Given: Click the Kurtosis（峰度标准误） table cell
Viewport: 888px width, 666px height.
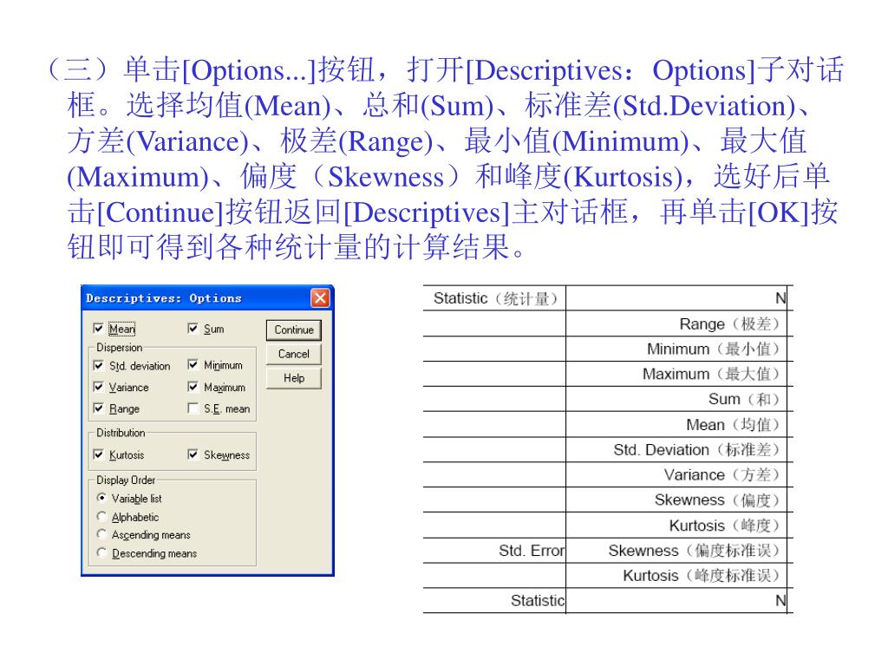Looking at the screenshot, I should click(x=676, y=576).
